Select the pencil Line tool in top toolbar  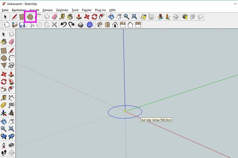click(14, 17)
